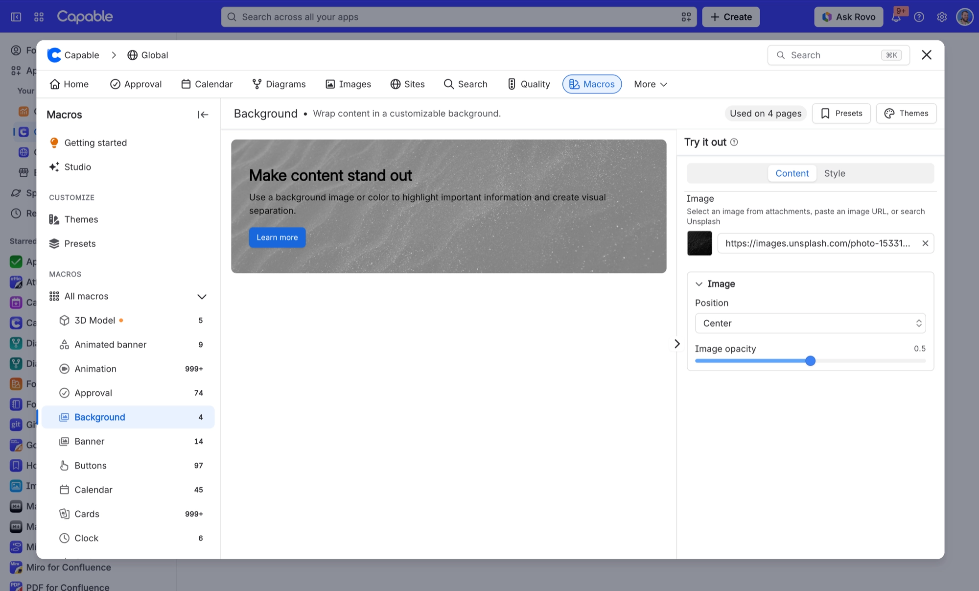Open the Presets button in header
Image resolution: width=979 pixels, height=591 pixels.
click(x=841, y=113)
